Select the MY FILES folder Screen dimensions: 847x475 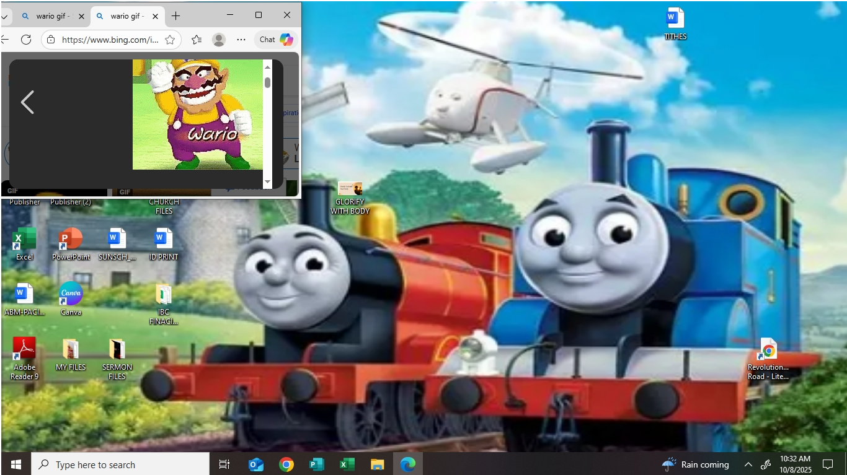[71, 354]
